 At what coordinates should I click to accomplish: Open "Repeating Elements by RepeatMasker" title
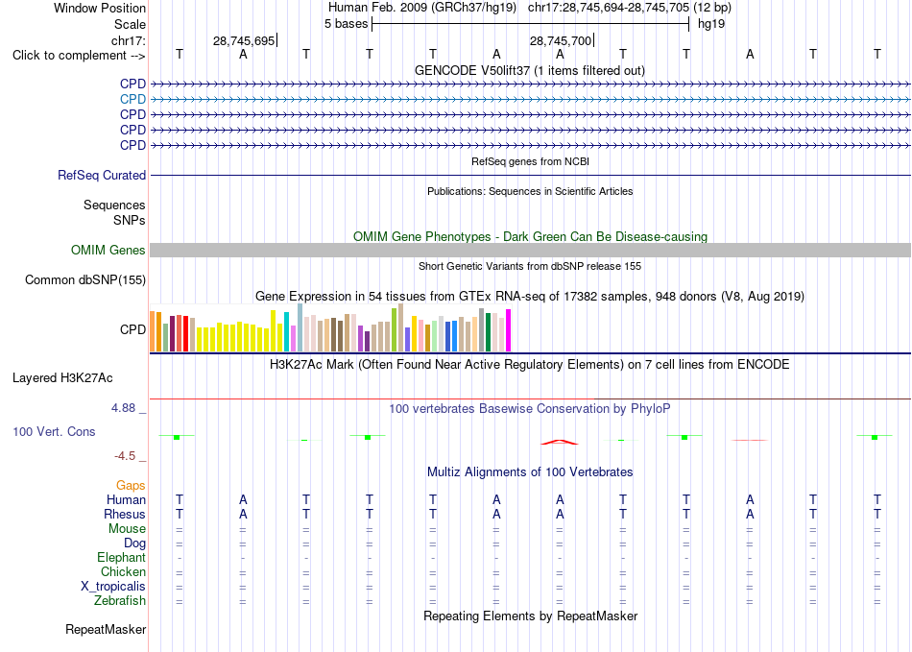(x=530, y=616)
